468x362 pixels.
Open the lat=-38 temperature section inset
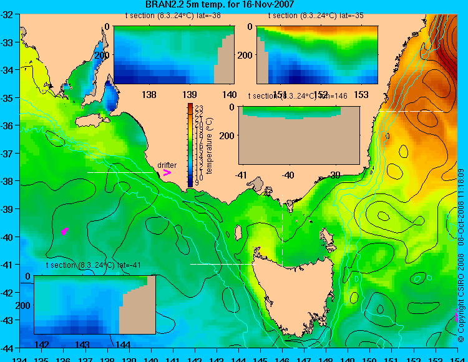[x=174, y=55]
